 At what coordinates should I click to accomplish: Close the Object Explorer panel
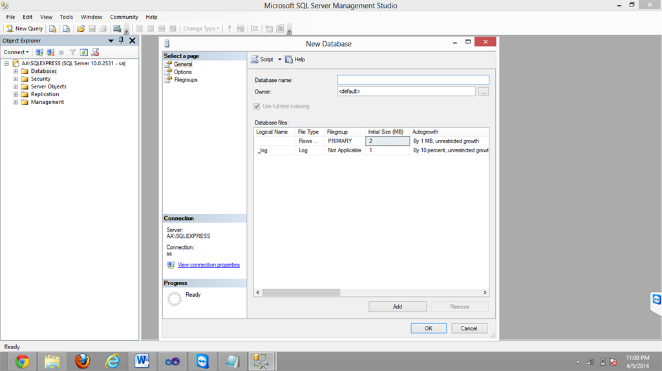[132, 41]
